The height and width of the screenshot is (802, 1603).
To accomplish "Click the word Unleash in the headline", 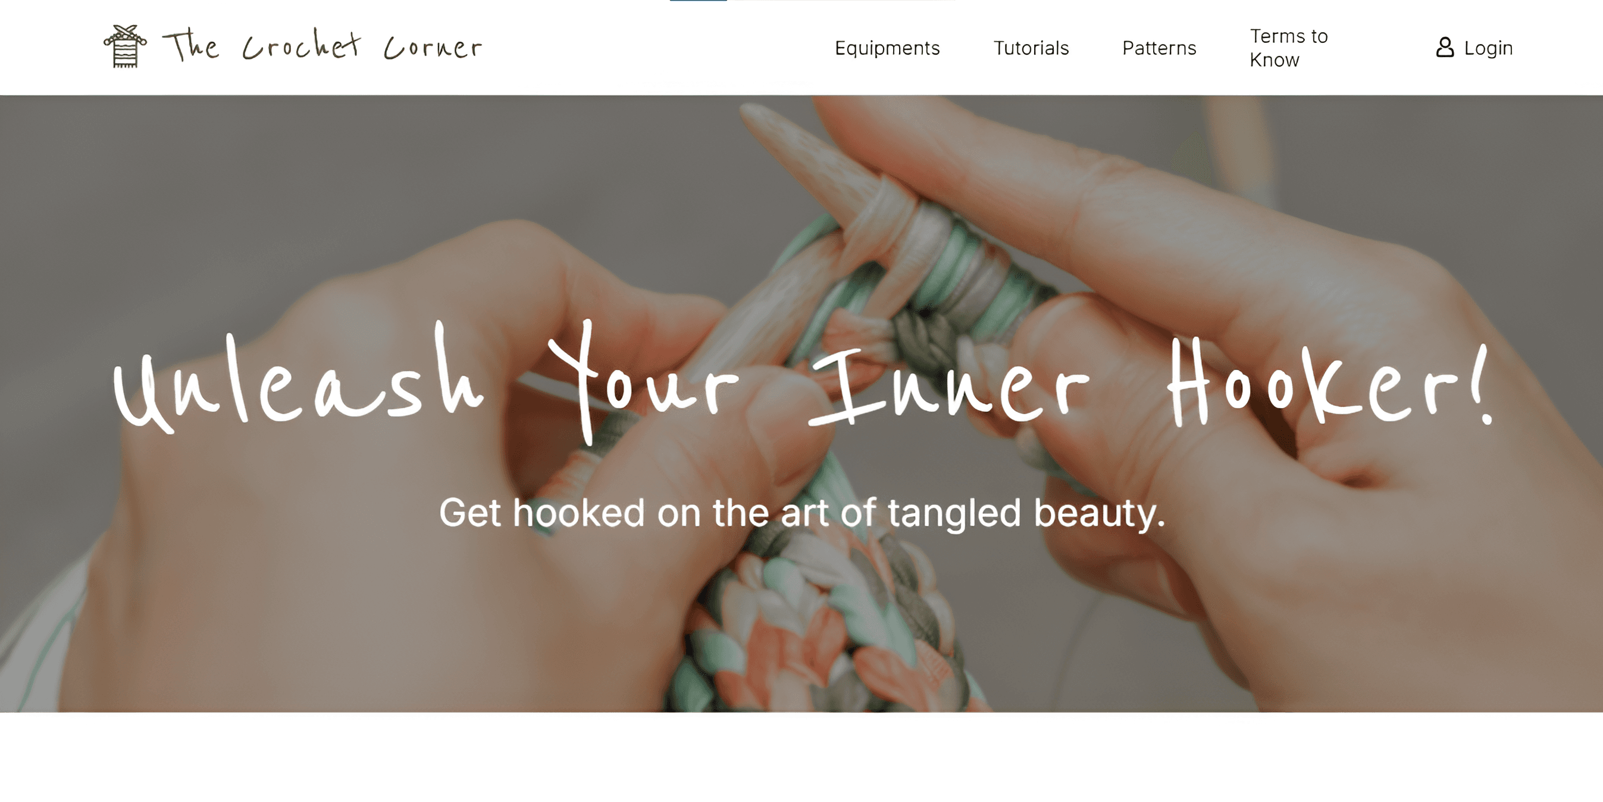I will point(298,378).
